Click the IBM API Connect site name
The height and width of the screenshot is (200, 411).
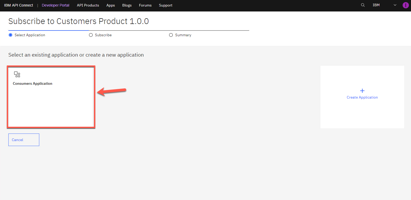19,5
